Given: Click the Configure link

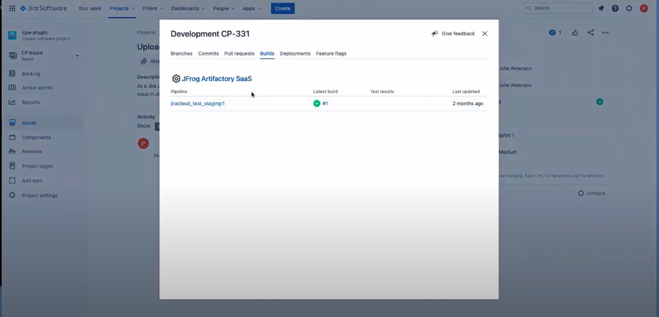Looking at the screenshot, I should click(x=591, y=193).
